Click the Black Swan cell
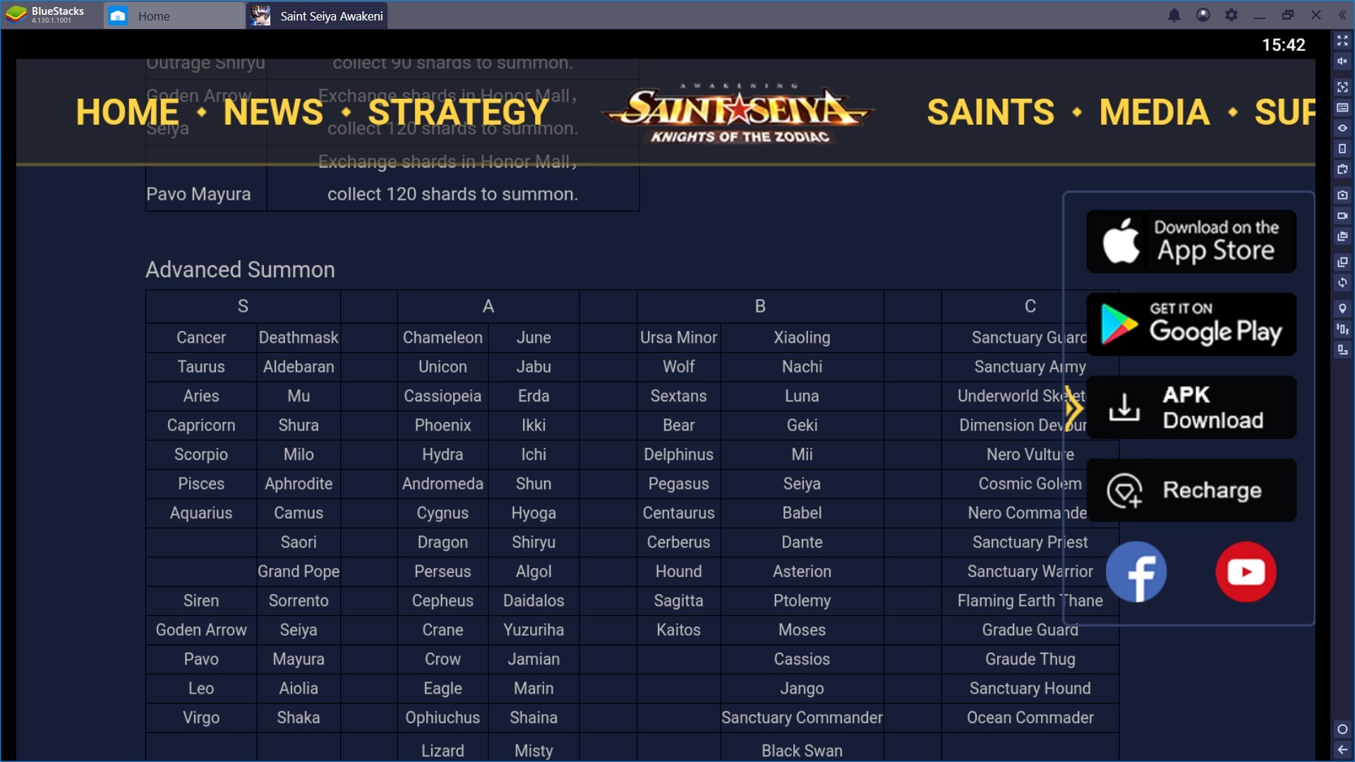This screenshot has width=1355, height=762. click(802, 751)
